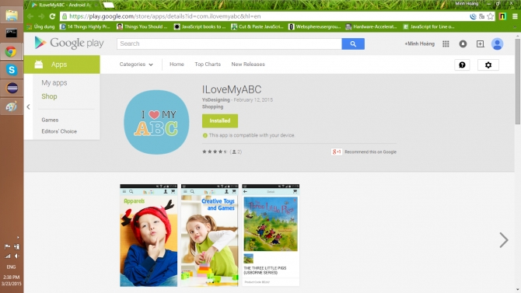This screenshot has height=293, width=521.
Task: Open New Releases tab
Action: pyautogui.click(x=248, y=65)
